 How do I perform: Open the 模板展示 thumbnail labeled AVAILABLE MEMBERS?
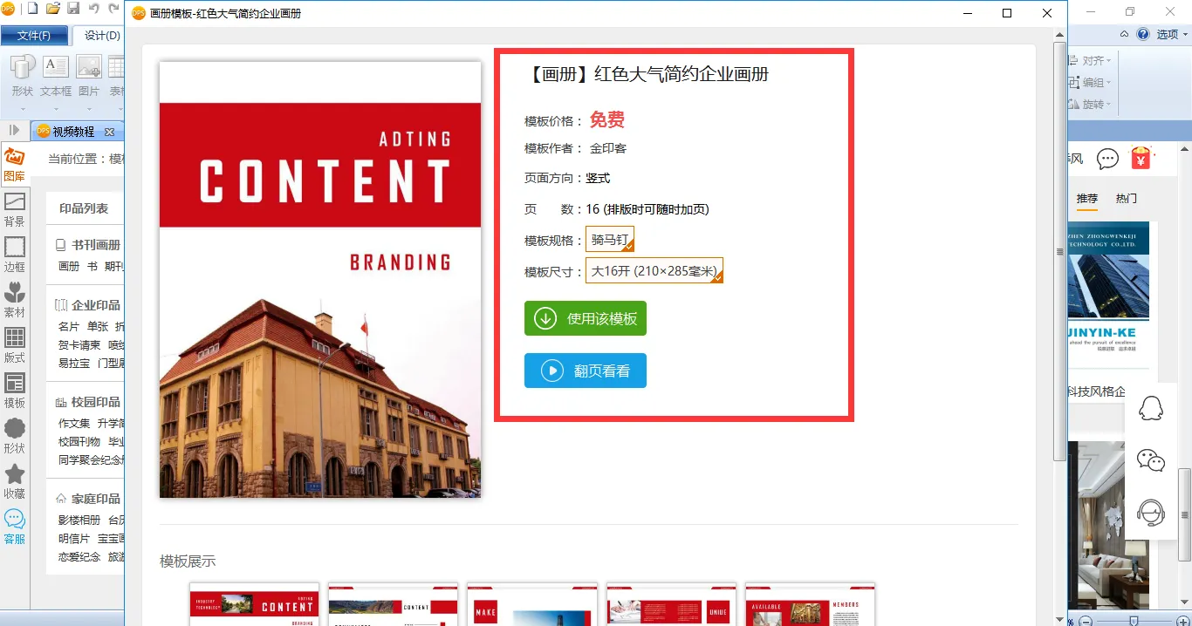pyautogui.click(x=810, y=604)
